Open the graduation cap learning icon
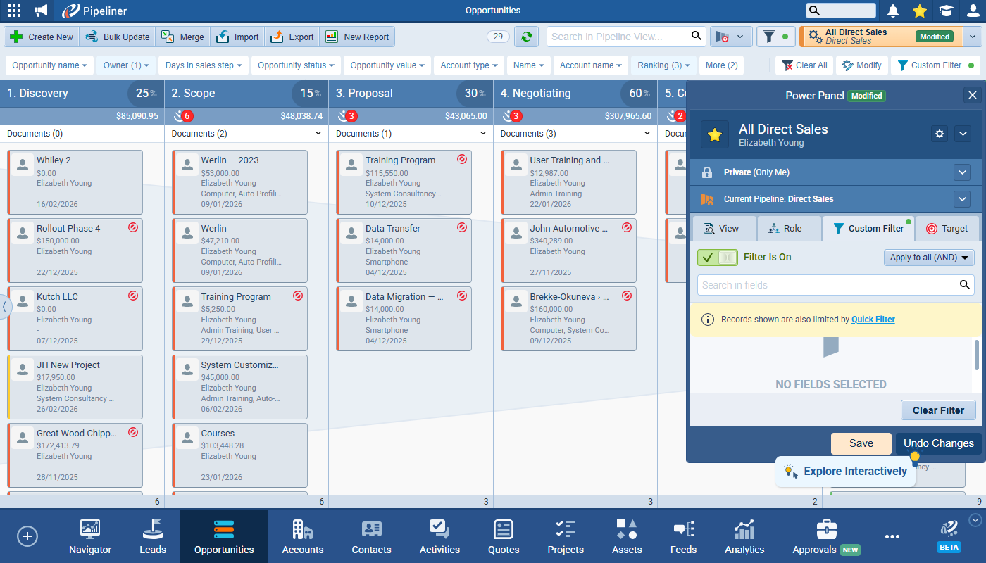 [x=946, y=11]
